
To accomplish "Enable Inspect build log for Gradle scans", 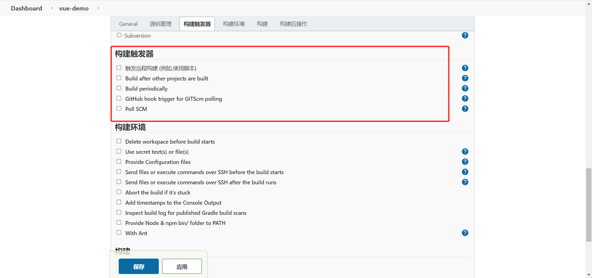I will (119, 212).
